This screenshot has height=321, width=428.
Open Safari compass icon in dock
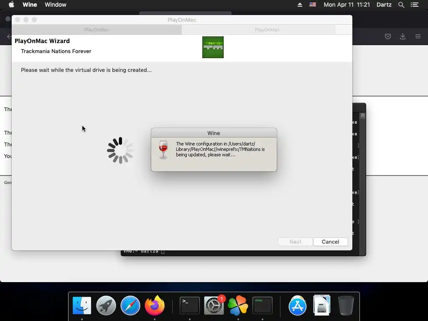click(130, 306)
